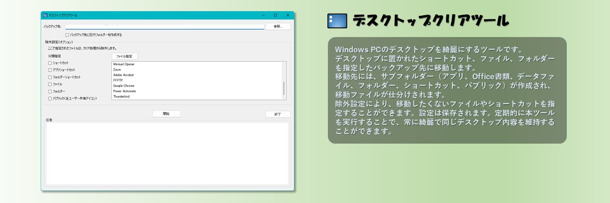
Task: Check the パブリック(全ユーザー共有アイコン) checkbox
Action: (x=50, y=98)
